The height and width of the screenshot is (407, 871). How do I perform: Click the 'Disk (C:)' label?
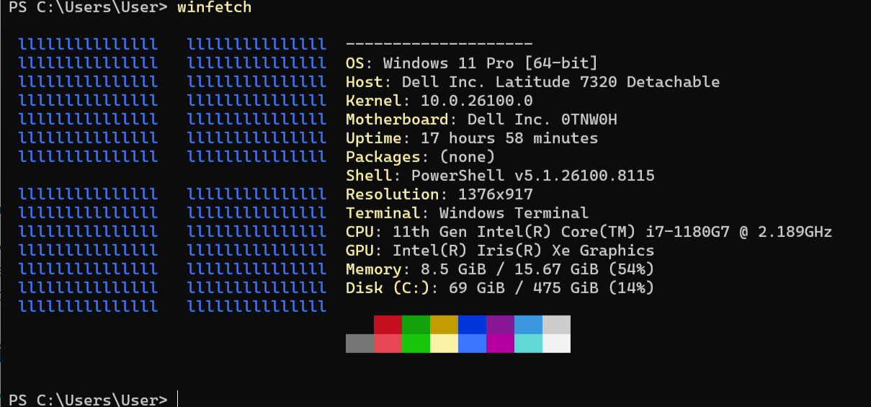click(388, 288)
